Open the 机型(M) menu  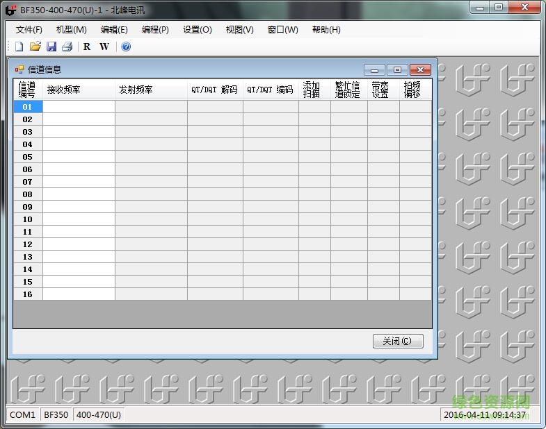point(72,30)
